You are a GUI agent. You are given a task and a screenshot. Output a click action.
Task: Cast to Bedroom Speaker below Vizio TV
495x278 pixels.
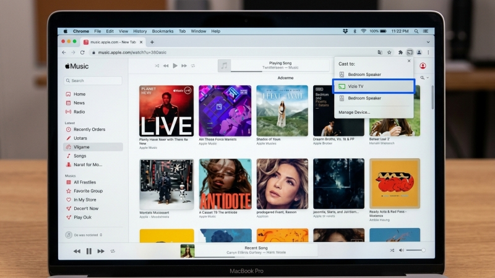tap(374, 98)
